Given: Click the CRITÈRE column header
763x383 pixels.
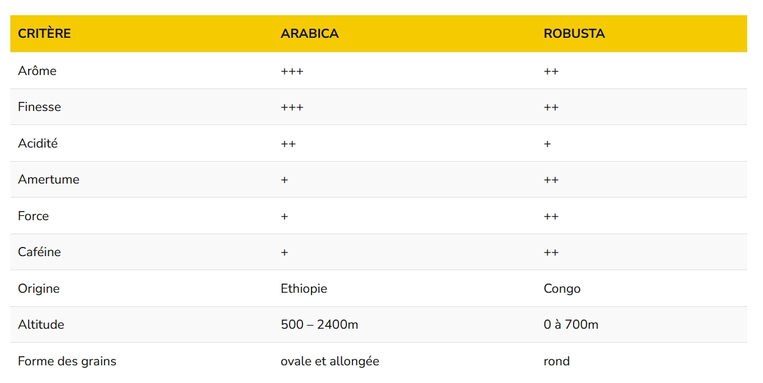Looking at the screenshot, I should pyautogui.click(x=45, y=34).
